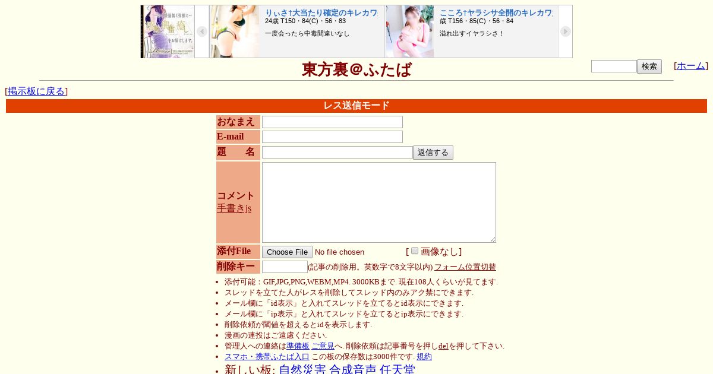Screen dimensions: 713x374
Task: Focus the search text field
Action: point(614,66)
